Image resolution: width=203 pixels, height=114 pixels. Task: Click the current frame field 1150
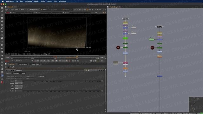52,61
